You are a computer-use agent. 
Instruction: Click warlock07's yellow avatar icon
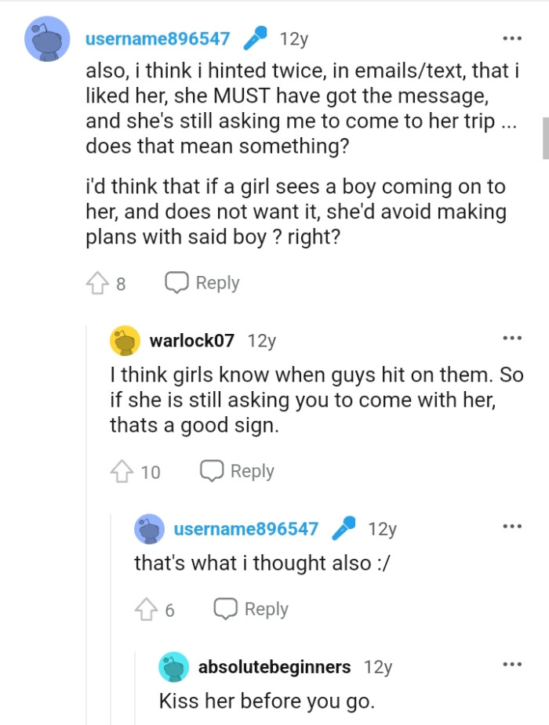124,340
